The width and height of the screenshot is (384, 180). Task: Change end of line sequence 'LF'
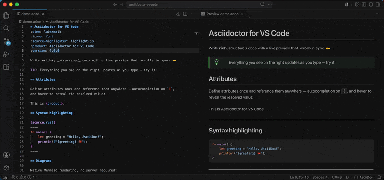click(348, 177)
